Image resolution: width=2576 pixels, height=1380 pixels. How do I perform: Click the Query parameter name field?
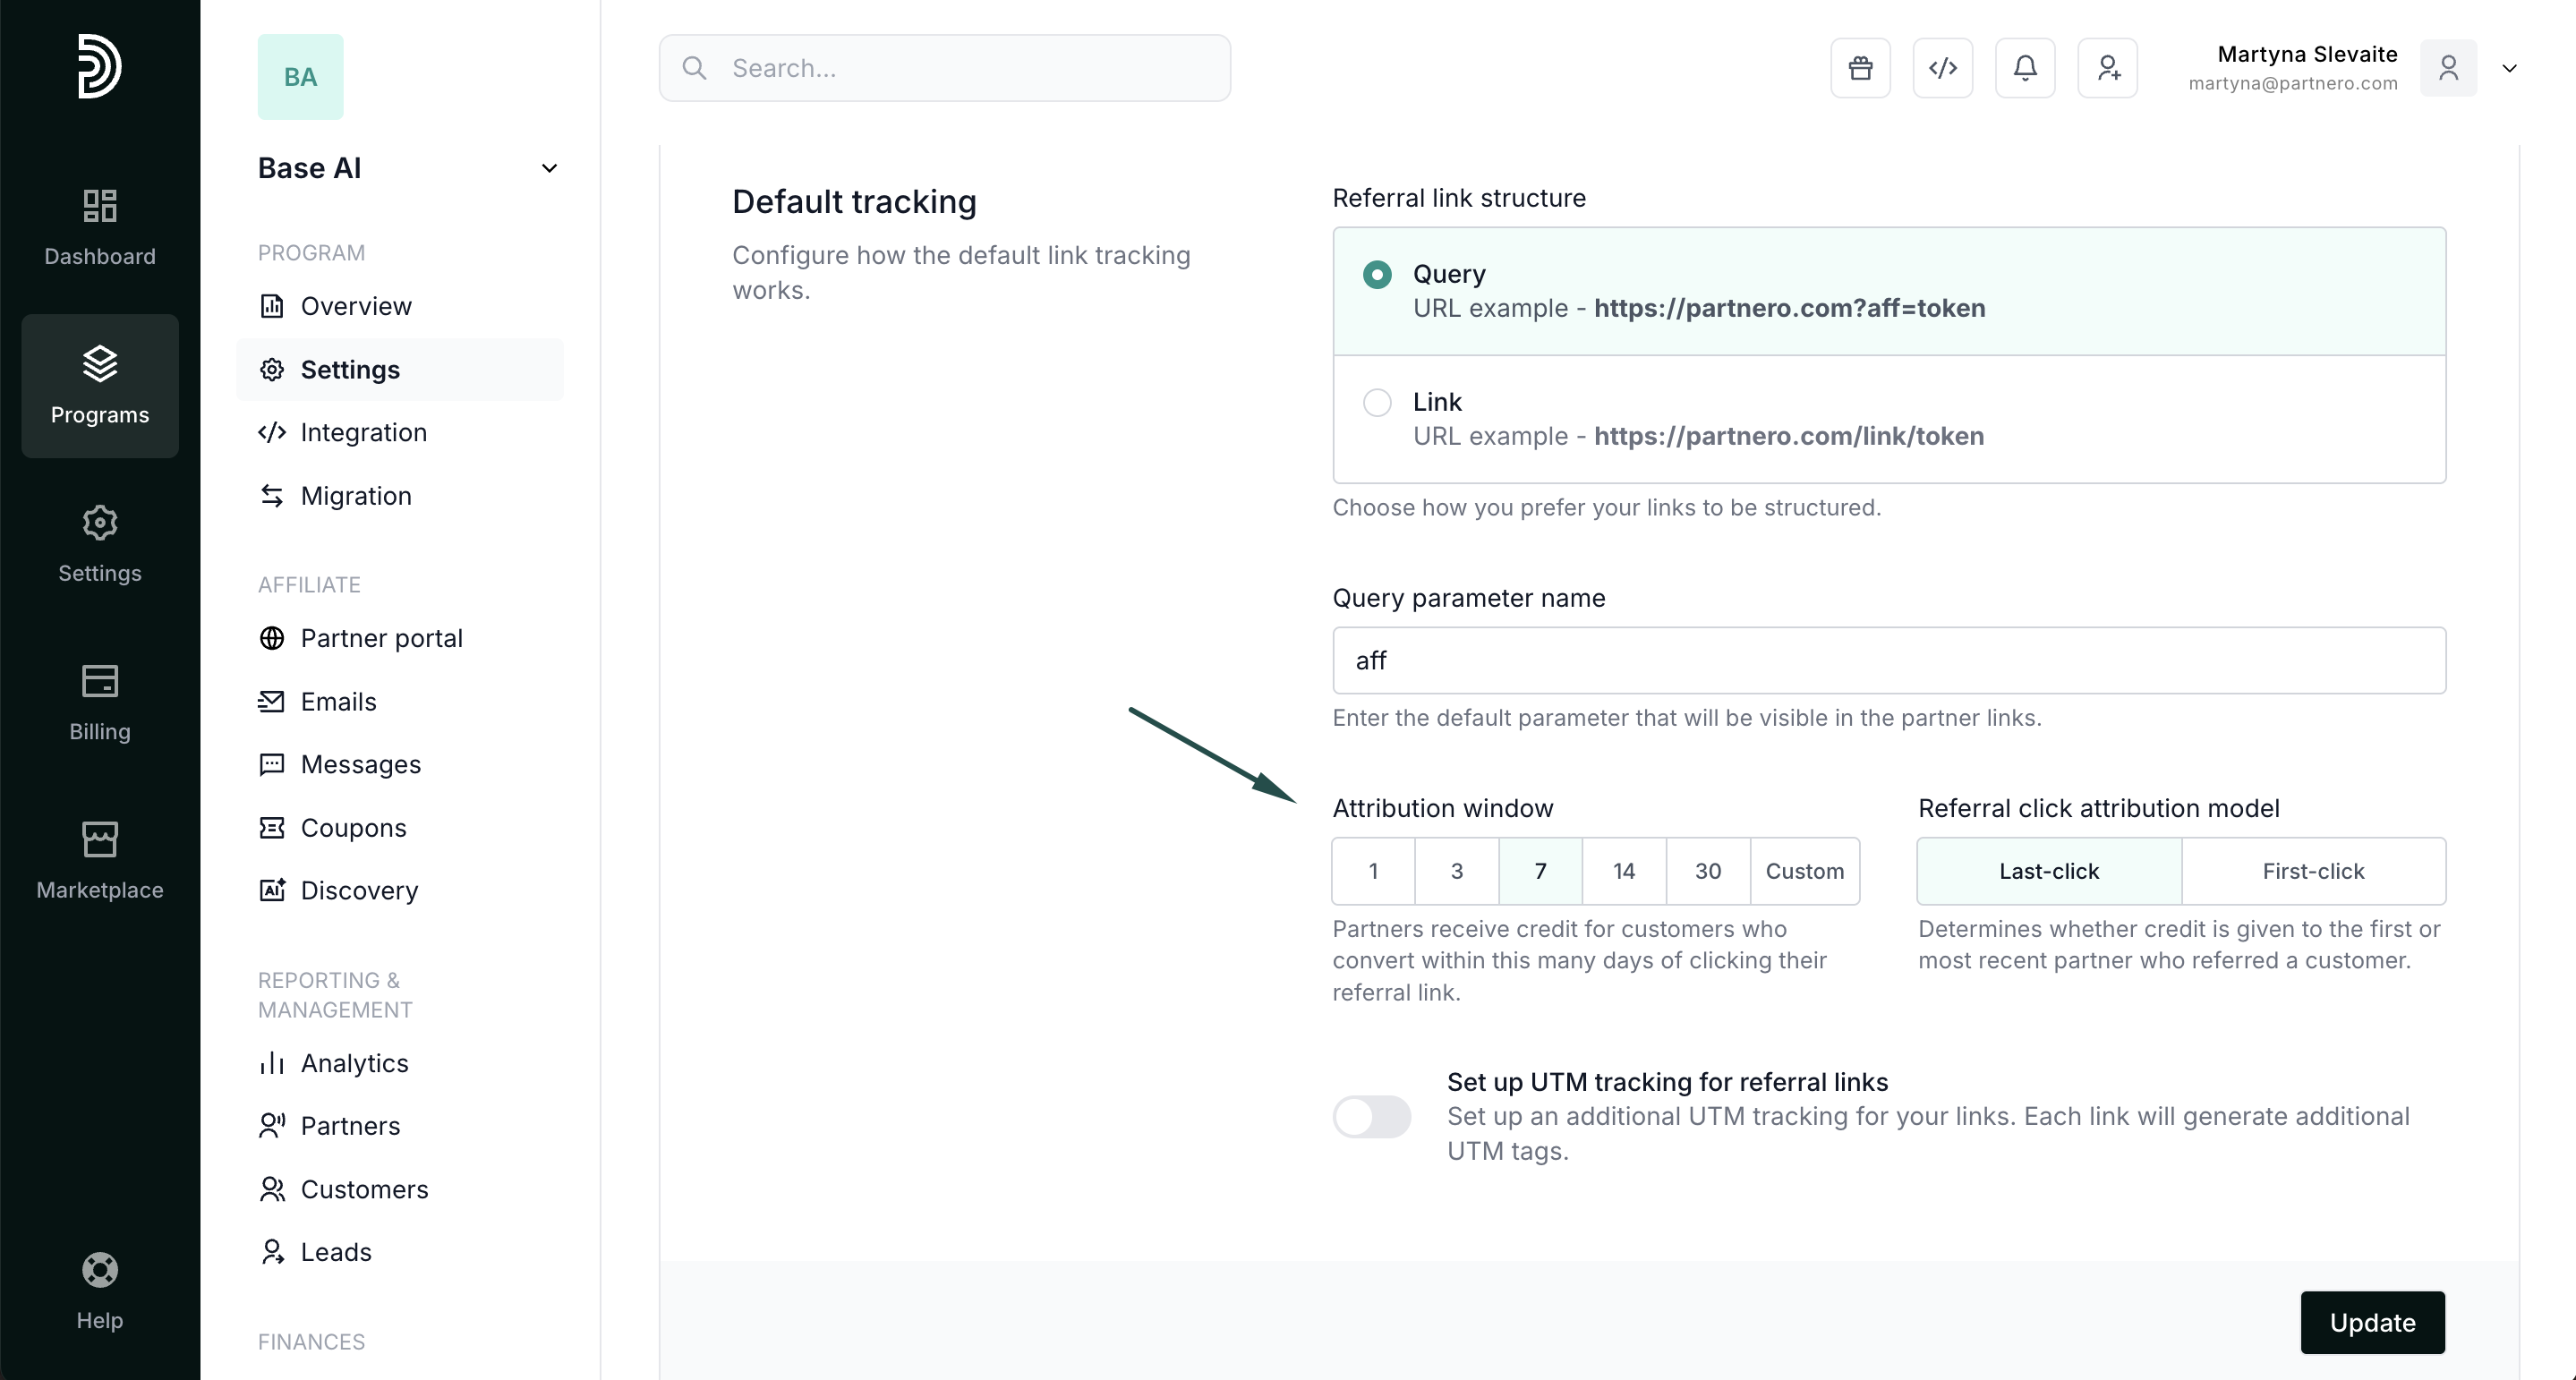click(x=1888, y=660)
